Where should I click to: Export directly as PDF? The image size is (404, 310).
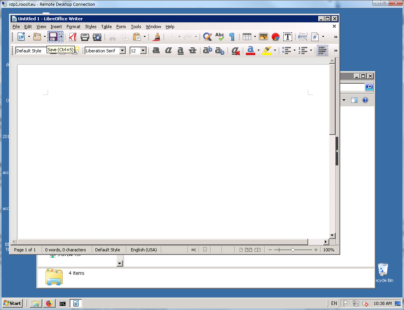(73, 37)
